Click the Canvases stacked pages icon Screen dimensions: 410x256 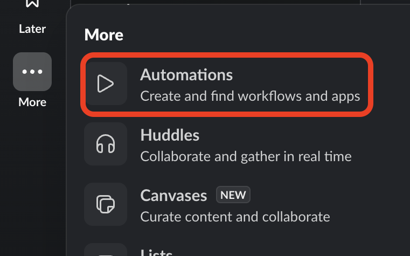point(106,204)
